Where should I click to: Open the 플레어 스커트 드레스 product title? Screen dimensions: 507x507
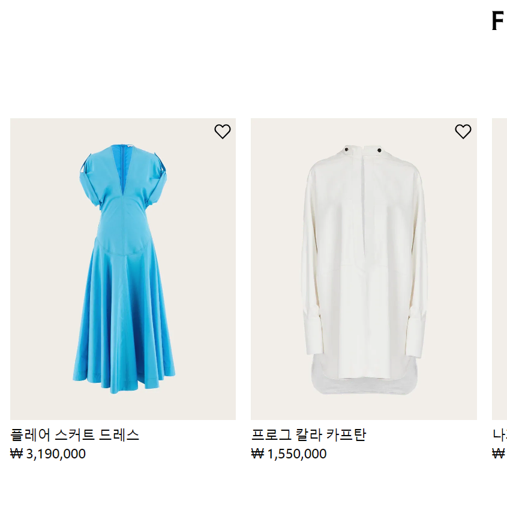coord(74,435)
